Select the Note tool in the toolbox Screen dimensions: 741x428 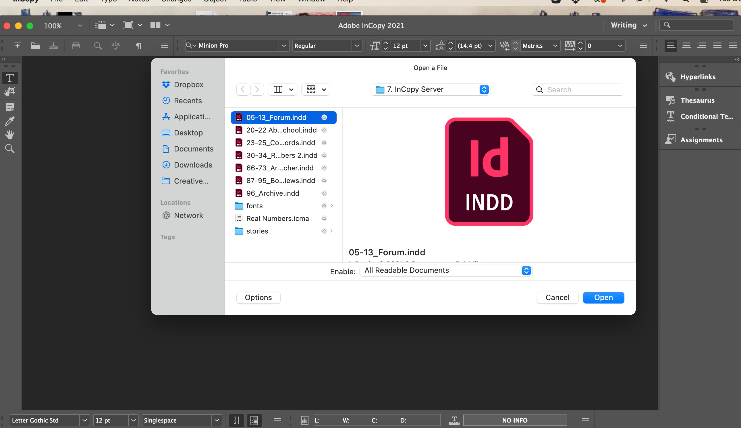click(x=9, y=107)
